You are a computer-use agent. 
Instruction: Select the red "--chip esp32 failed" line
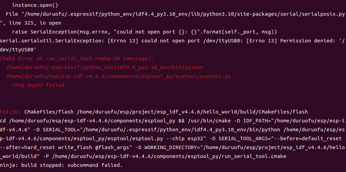[x=35, y=85]
